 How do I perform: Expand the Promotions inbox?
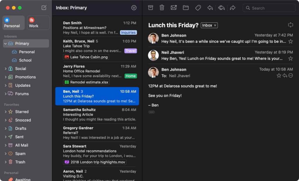pos(5,77)
